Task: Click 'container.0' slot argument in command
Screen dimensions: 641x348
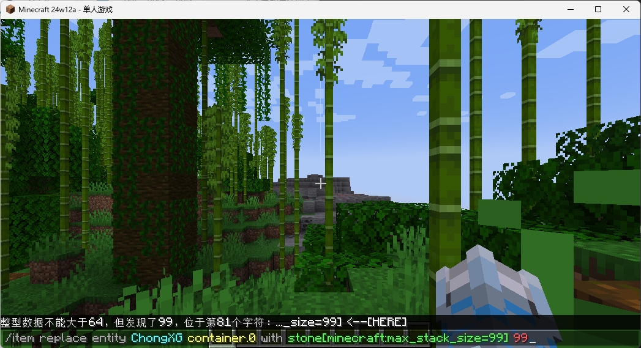Action: (222, 338)
